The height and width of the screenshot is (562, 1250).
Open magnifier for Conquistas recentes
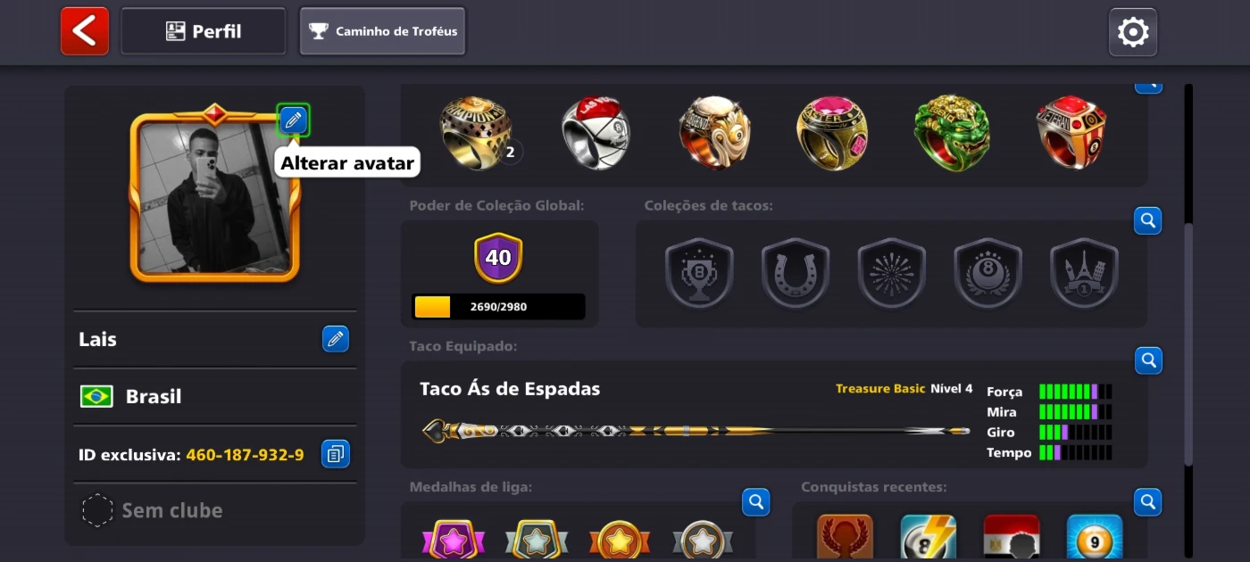point(1148,502)
